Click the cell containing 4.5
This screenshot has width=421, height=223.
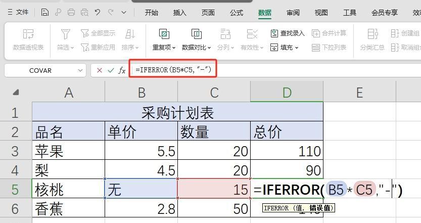pos(141,169)
